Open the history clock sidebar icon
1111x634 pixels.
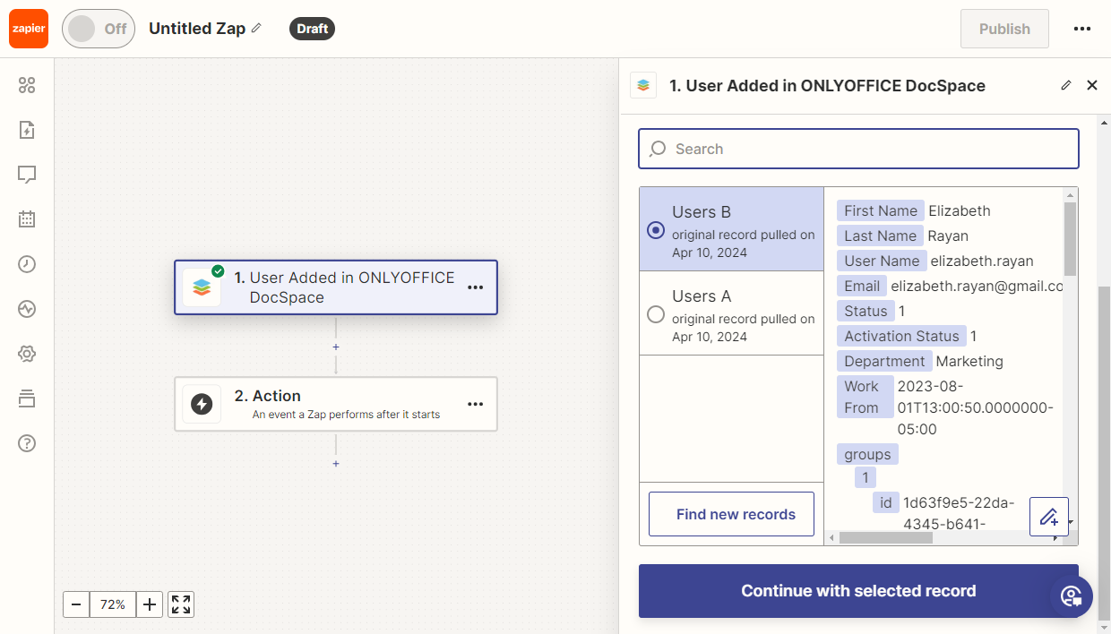(27, 264)
